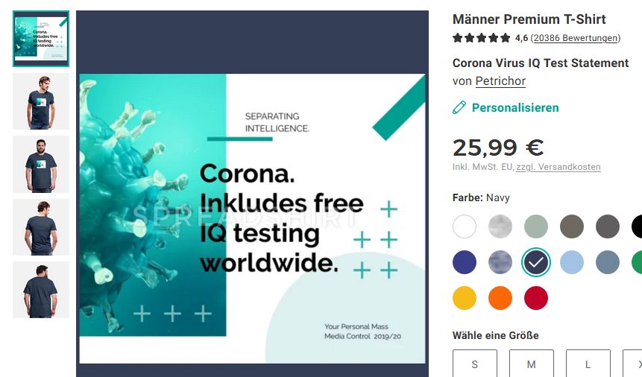Screen dimensions: 642x377
Task: Click the five-star rating icons
Action: (x=482, y=38)
